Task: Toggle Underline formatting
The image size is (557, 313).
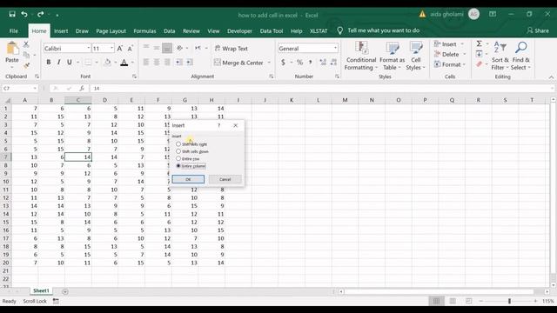Action: click(x=70, y=62)
